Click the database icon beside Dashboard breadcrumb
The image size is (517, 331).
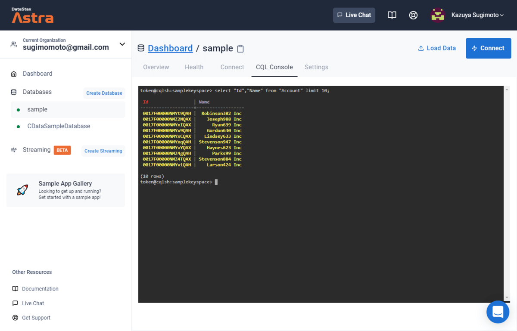[x=141, y=48]
